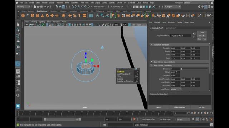Viewport: 229px width, 128px height.
Task: Click the search magnifier icon in toolbox
Action: (x=18, y=96)
